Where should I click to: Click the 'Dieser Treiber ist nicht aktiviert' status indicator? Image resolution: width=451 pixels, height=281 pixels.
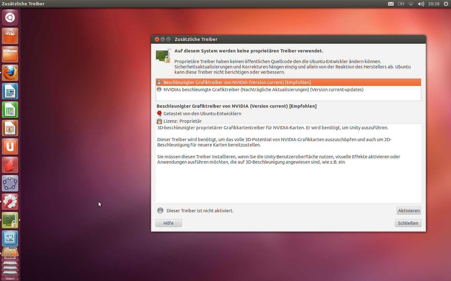(x=160, y=210)
